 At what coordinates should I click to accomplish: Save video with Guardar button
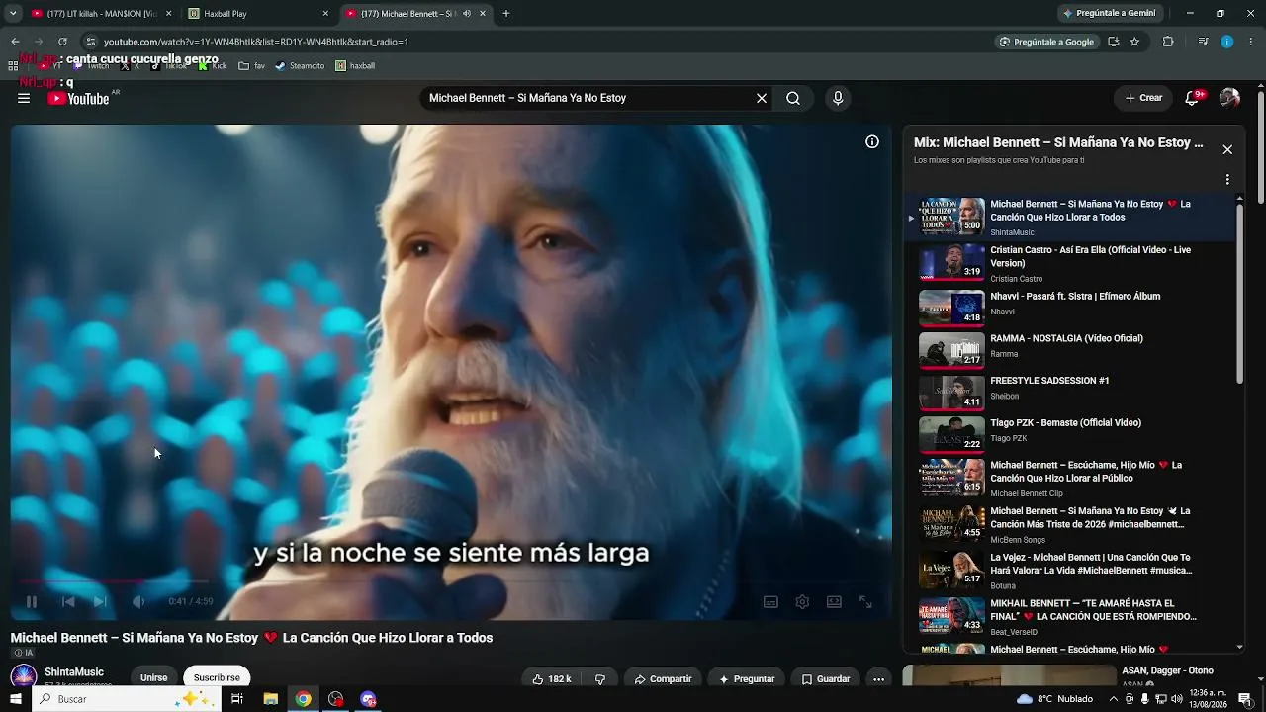point(826,679)
